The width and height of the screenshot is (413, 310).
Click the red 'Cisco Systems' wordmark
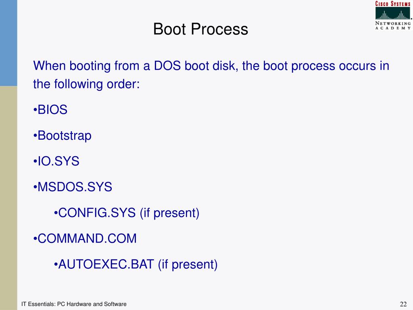pos(393,4)
